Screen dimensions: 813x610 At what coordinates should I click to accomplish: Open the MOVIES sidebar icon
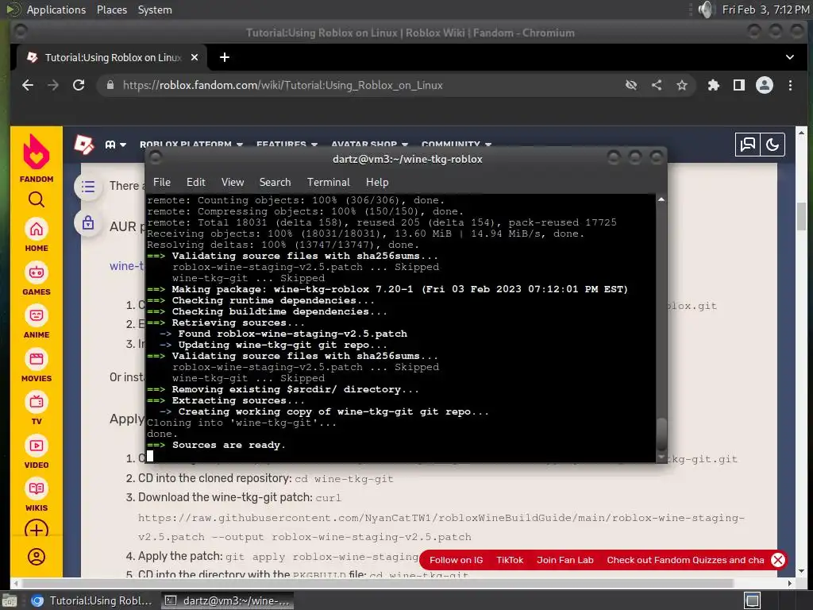pyautogui.click(x=37, y=359)
